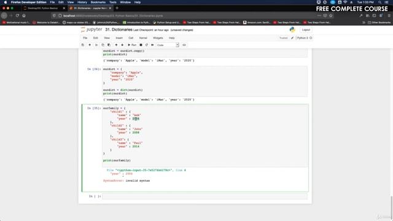Image resolution: width=393 pixels, height=221 pixels.
Task: Click the print(ourfamily) line in cell 35
Action: pyautogui.click(x=117, y=160)
